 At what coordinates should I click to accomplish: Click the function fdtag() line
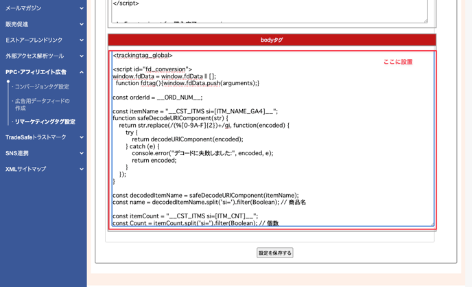pos(187,83)
